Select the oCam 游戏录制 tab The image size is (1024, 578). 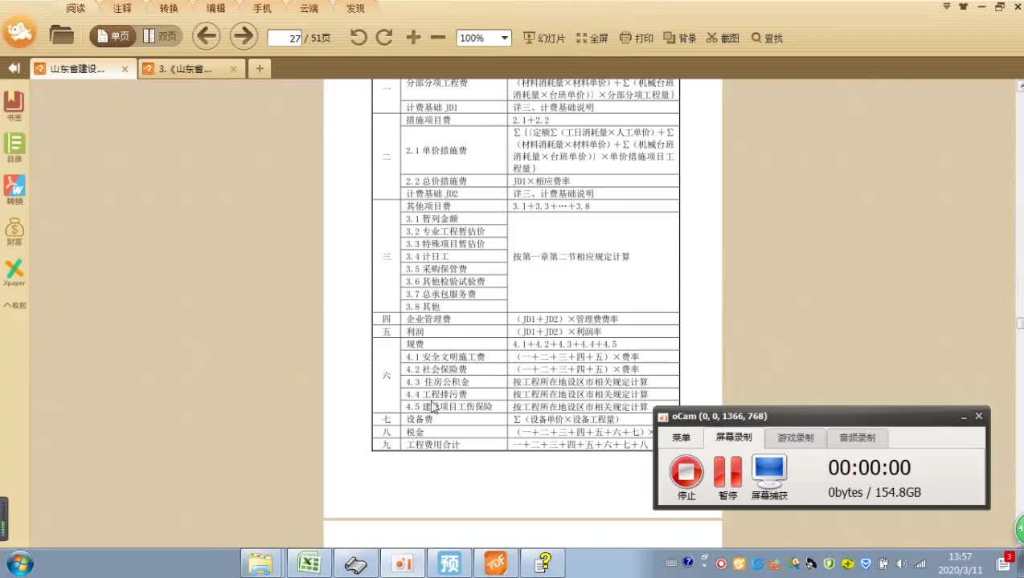(795, 438)
